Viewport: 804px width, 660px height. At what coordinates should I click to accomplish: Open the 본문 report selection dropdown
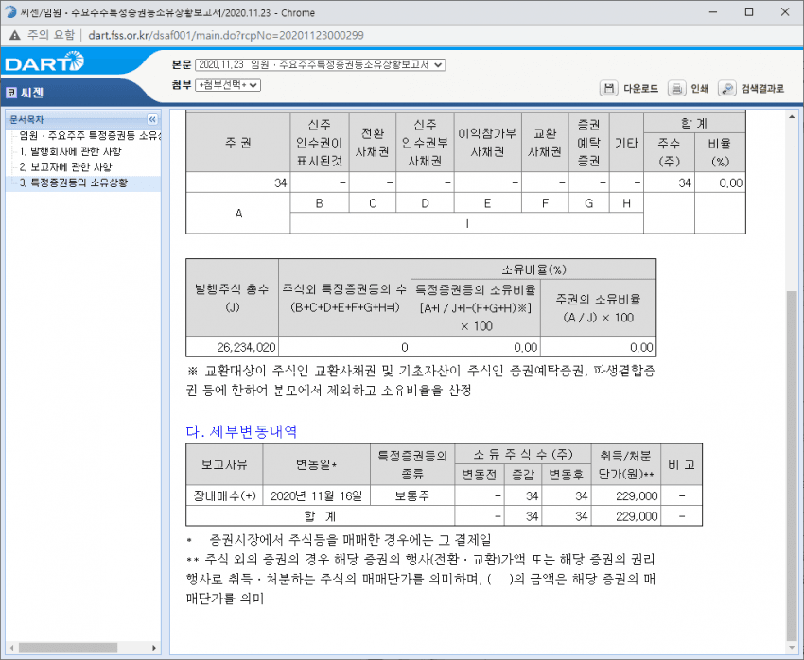point(320,64)
